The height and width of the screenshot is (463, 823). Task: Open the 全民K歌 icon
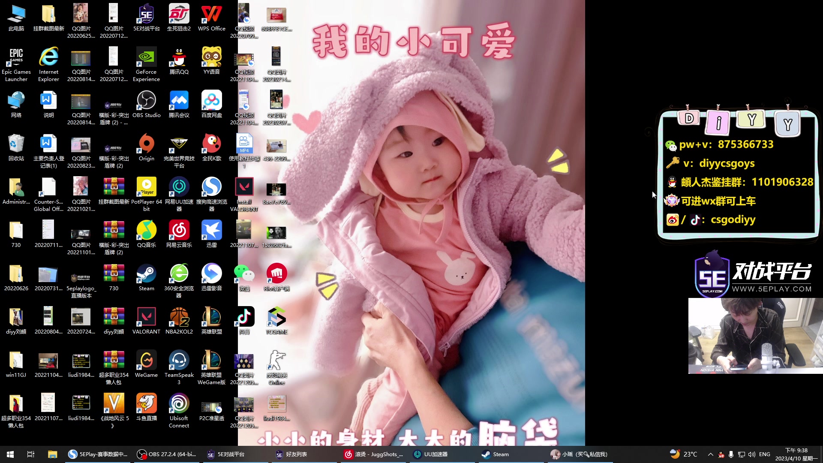point(211,147)
